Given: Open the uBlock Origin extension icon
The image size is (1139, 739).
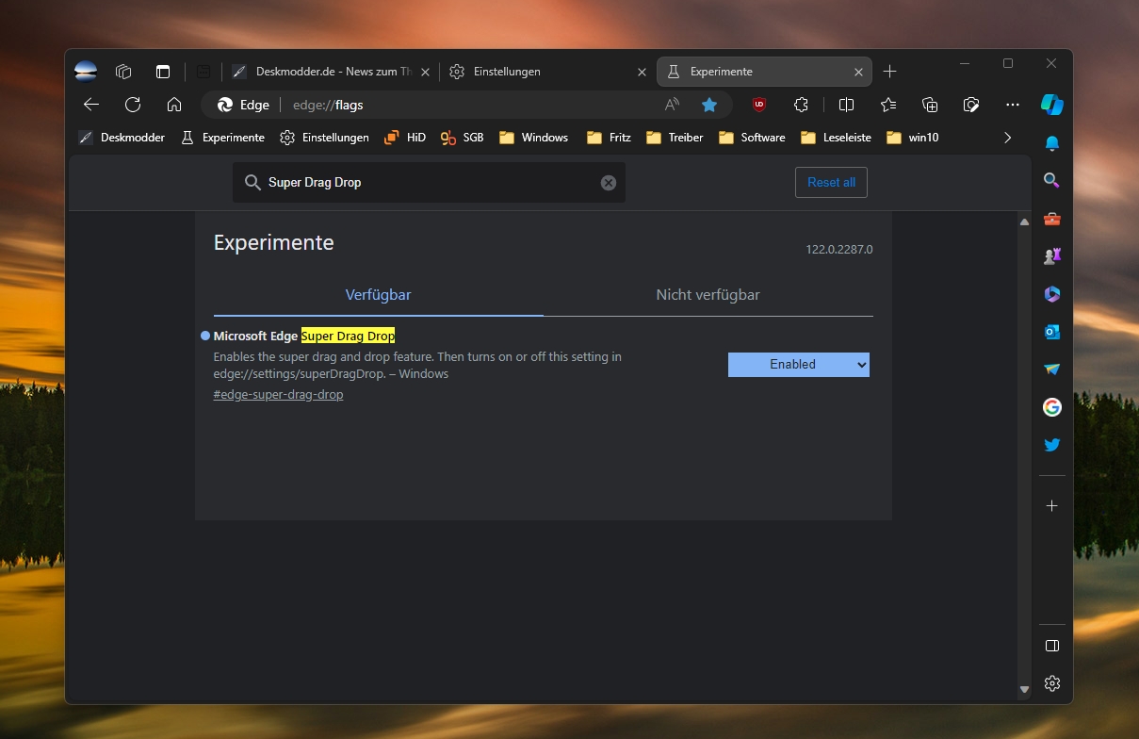Looking at the screenshot, I should click(759, 105).
